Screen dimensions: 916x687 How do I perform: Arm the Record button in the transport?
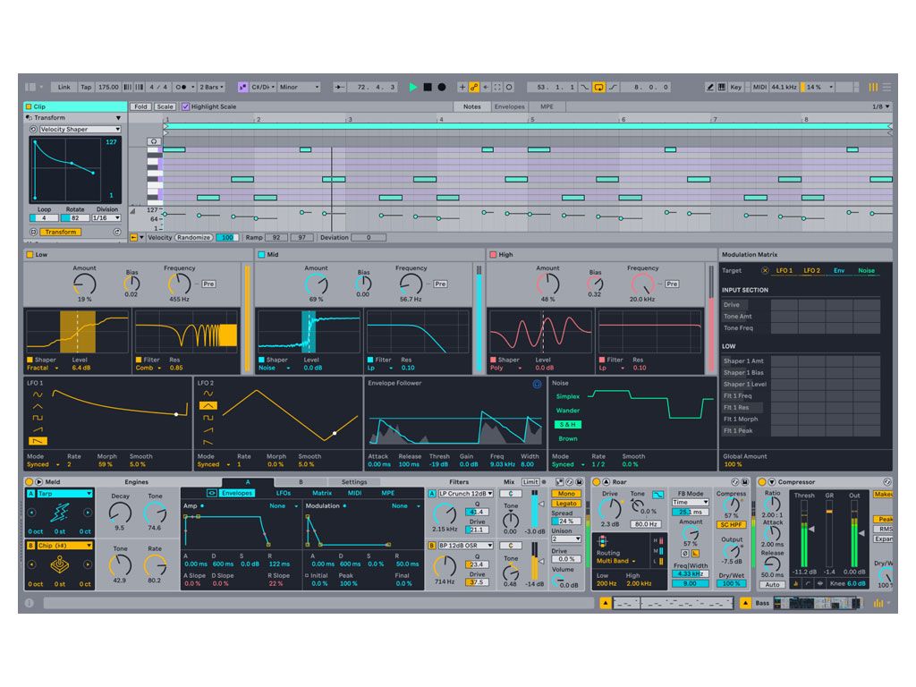(x=442, y=87)
